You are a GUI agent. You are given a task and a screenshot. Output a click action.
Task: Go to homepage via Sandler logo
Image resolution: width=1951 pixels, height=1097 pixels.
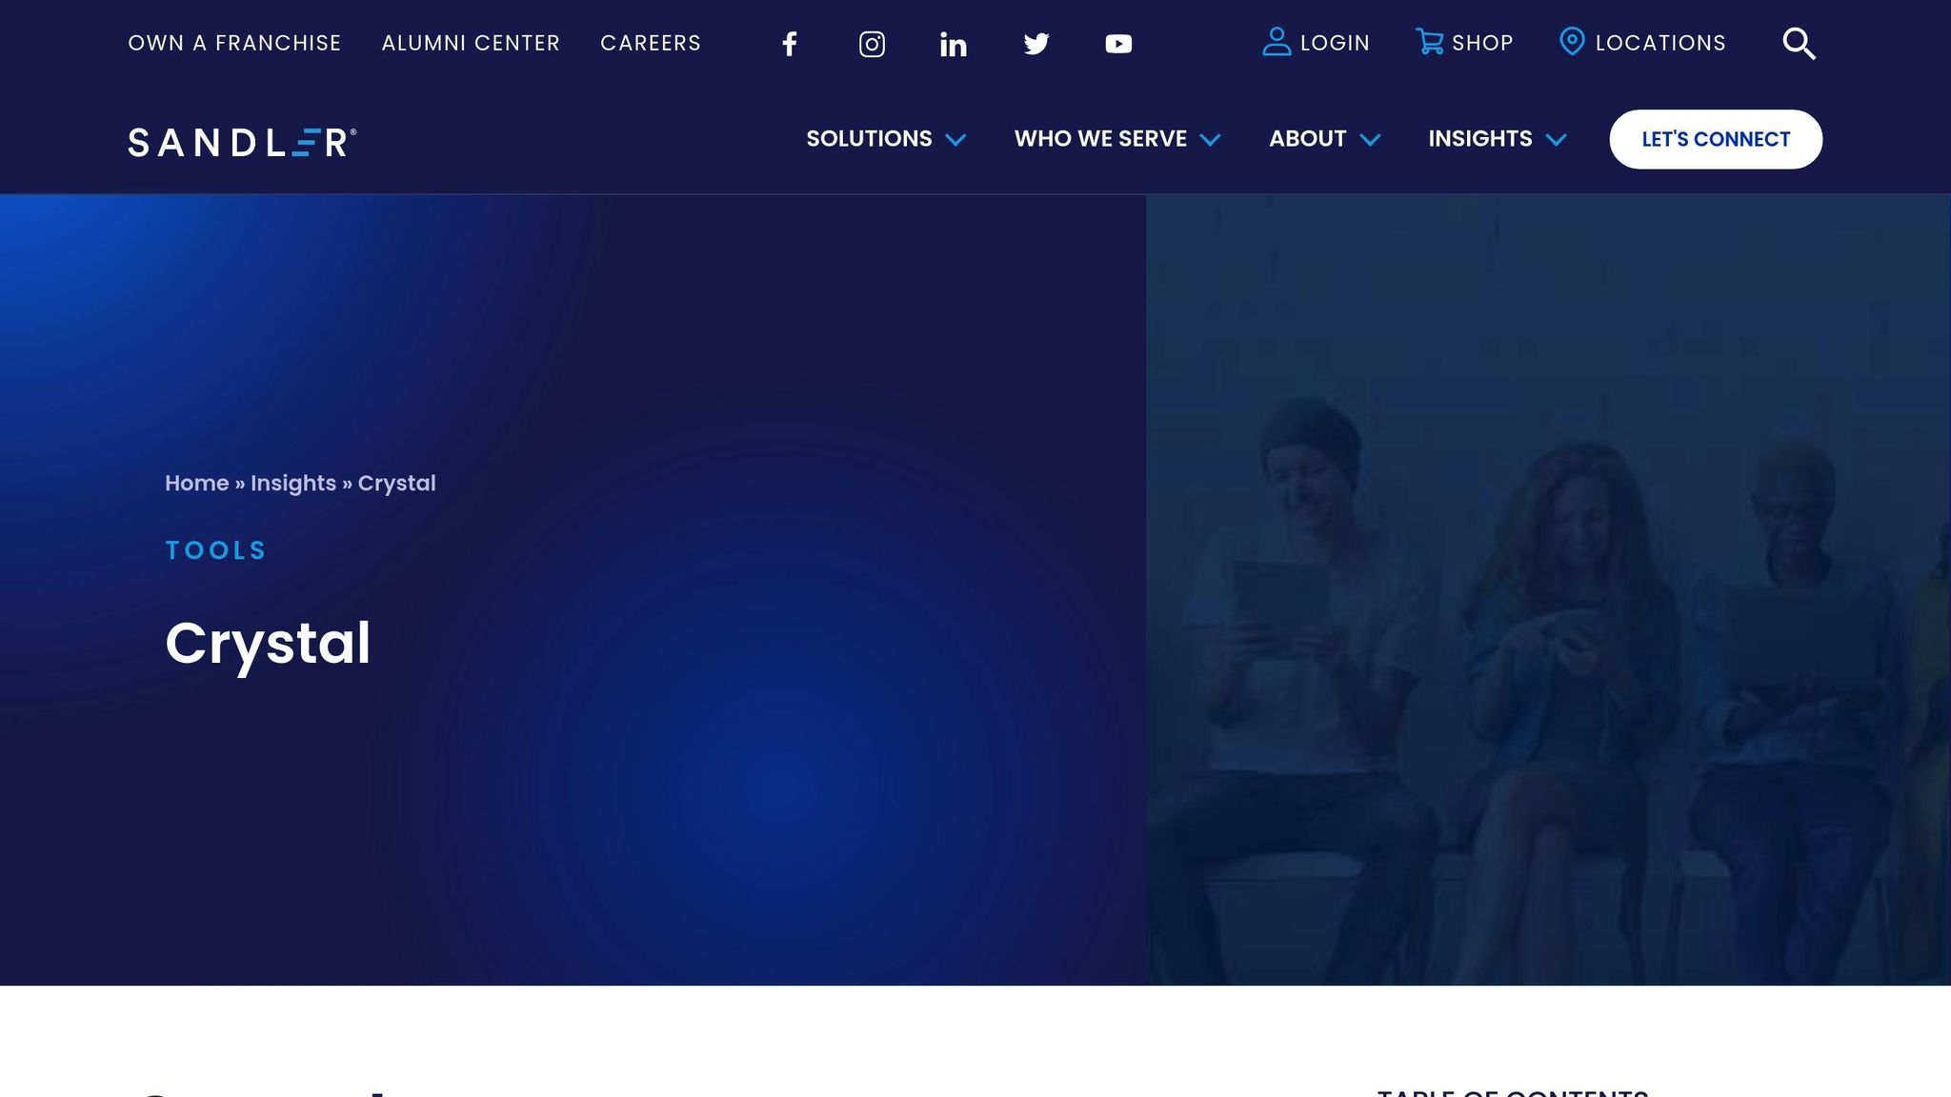[242, 142]
